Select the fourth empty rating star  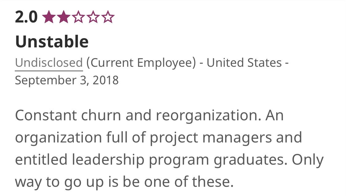point(93,17)
